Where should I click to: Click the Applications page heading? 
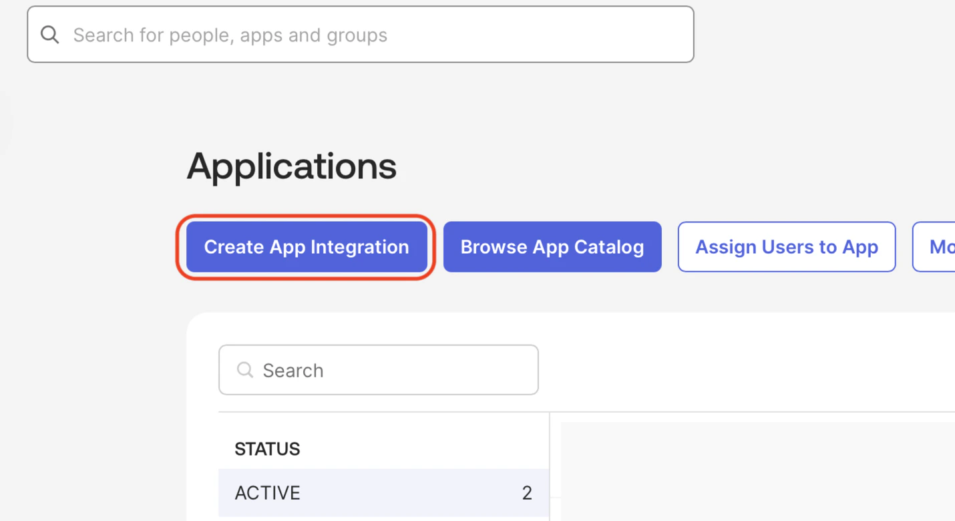tap(291, 166)
